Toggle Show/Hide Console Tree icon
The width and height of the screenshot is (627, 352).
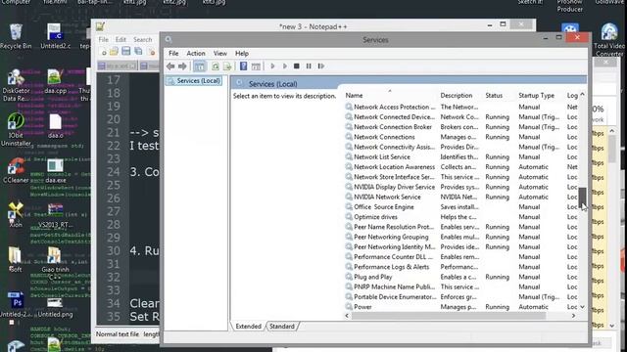[199, 66]
